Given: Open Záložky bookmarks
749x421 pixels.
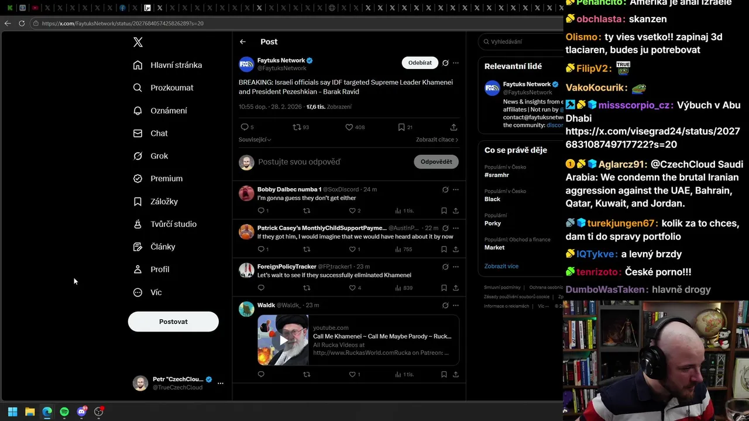Looking at the screenshot, I should [156, 201].
